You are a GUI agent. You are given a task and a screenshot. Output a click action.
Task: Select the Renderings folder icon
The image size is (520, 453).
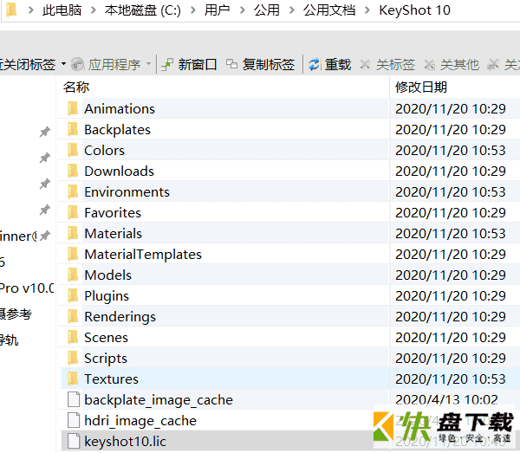[x=73, y=316]
